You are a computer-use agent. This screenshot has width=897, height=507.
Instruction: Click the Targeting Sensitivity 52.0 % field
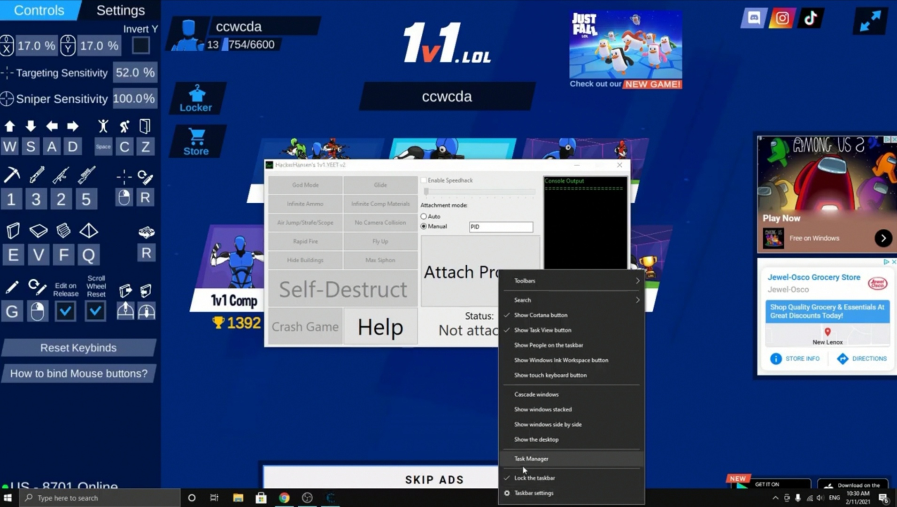(135, 73)
